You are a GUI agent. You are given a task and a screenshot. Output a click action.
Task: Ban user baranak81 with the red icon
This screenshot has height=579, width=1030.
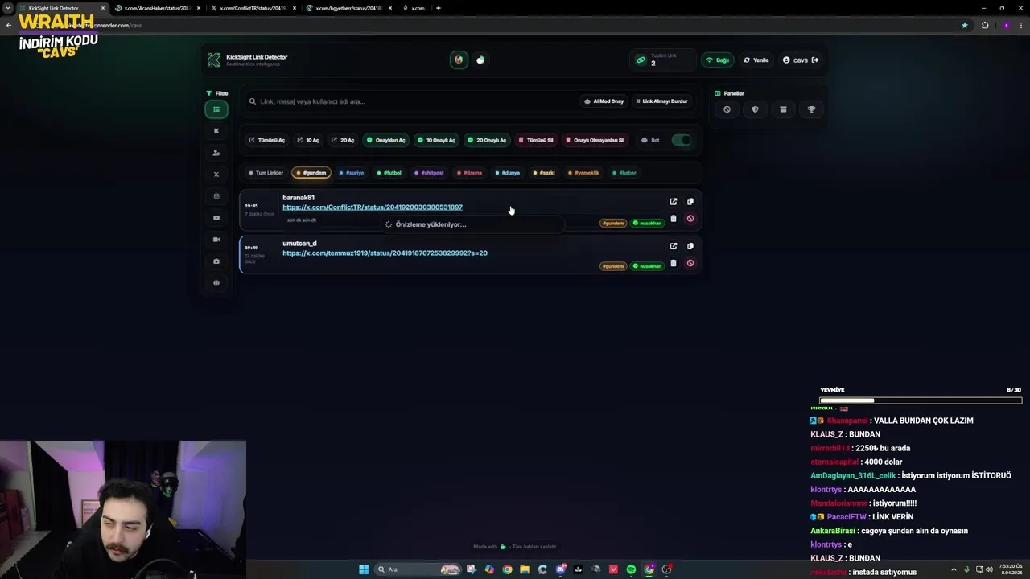[x=690, y=219]
